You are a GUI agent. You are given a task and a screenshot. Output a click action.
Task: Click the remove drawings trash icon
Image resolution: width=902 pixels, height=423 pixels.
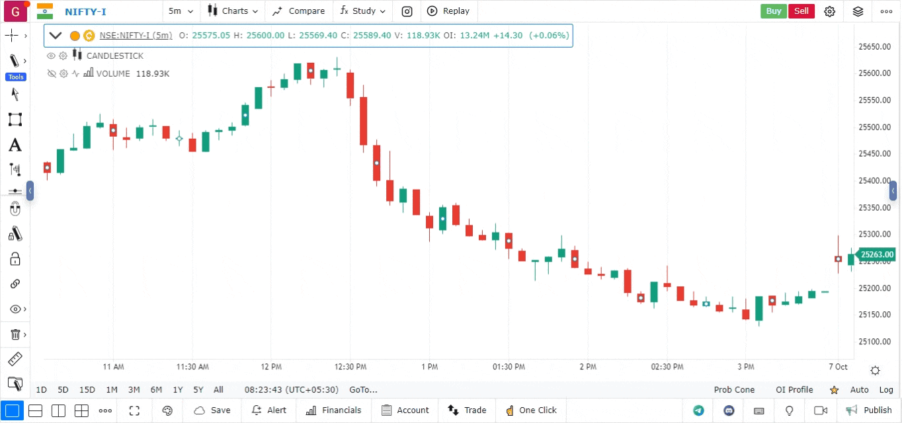pyautogui.click(x=16, y=334)
